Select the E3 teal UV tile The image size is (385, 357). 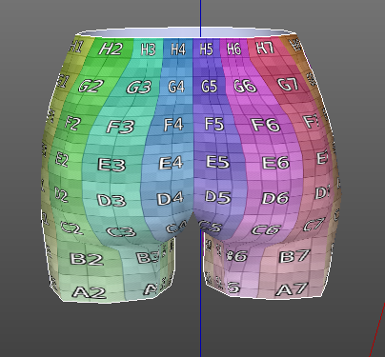point(111,165)
